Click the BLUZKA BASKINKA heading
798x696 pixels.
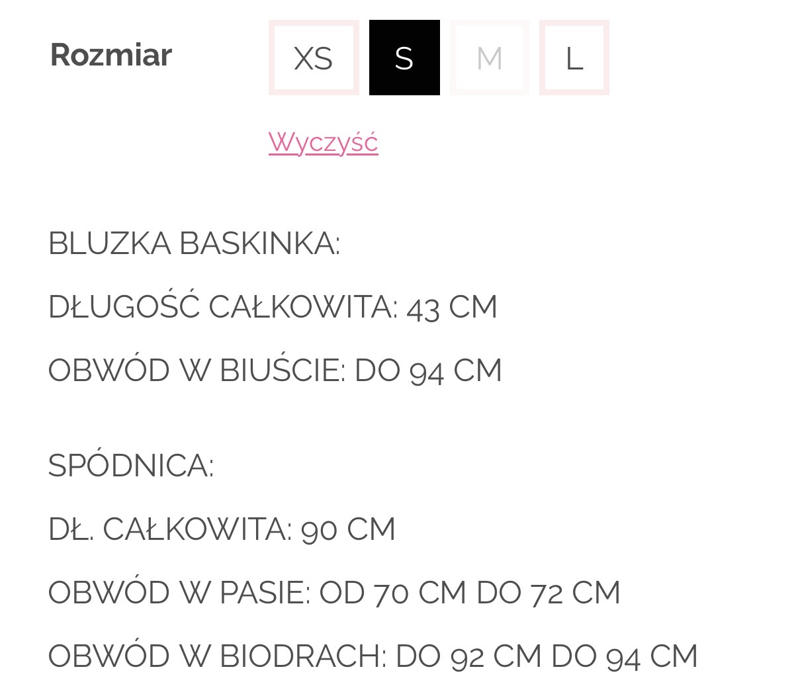[194, 243]
